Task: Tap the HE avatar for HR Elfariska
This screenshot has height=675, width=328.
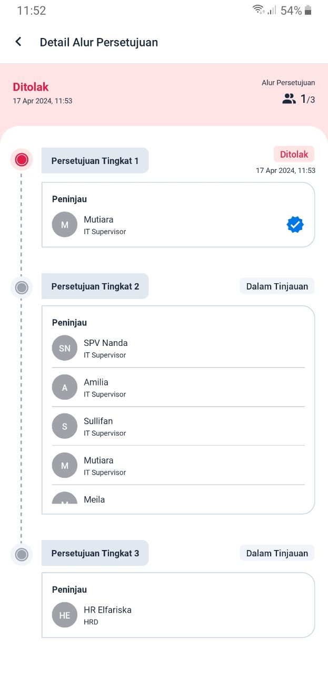Action: (x=64, y=614)
